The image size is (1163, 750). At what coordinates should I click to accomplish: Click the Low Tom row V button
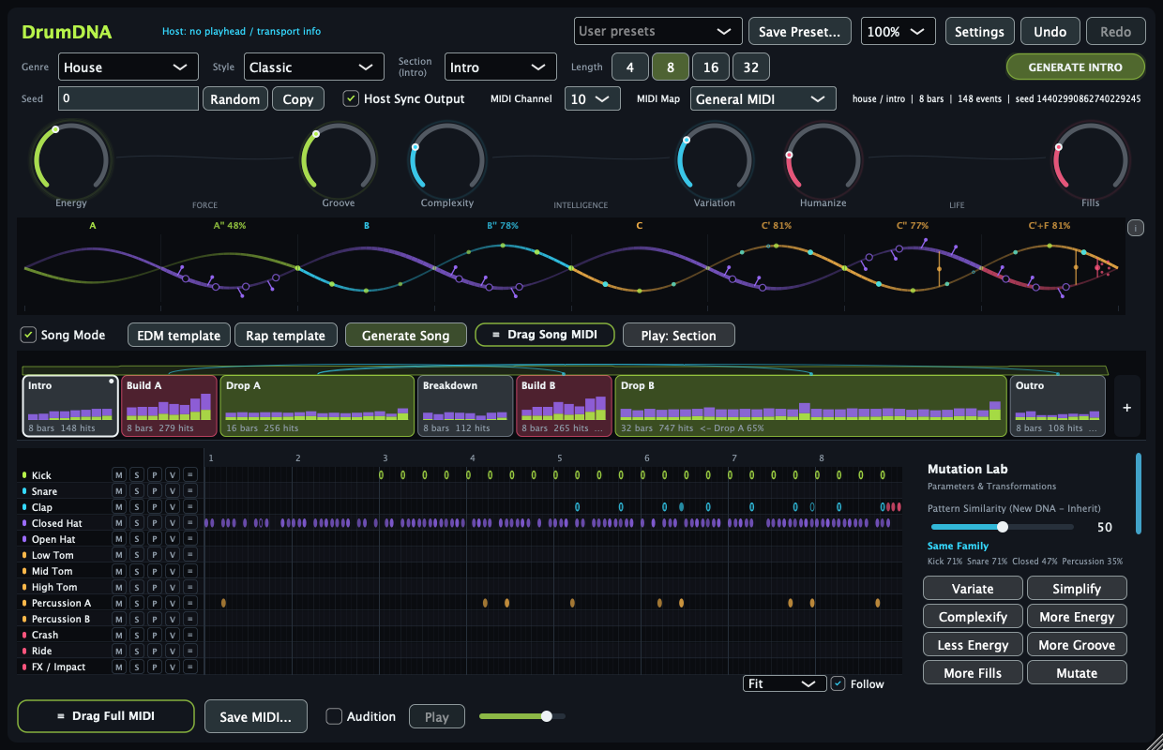(173, 555)
